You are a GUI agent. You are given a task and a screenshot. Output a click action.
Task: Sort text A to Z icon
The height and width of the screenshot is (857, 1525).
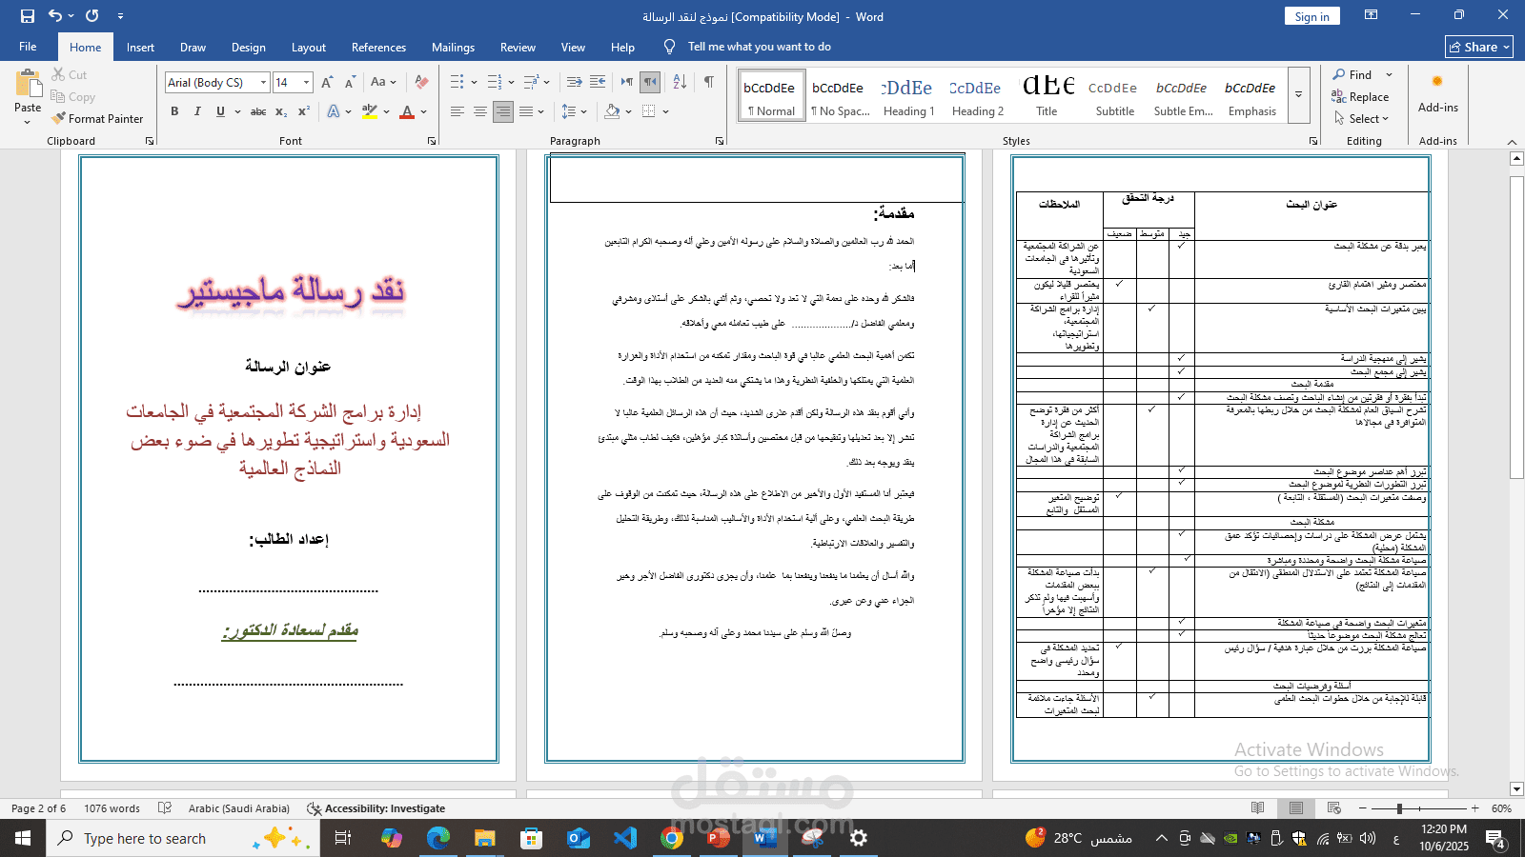(x=680, y=83)
